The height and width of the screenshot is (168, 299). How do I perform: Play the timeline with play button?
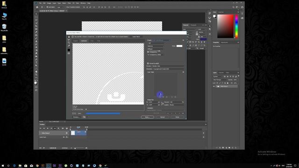[48, 128]
